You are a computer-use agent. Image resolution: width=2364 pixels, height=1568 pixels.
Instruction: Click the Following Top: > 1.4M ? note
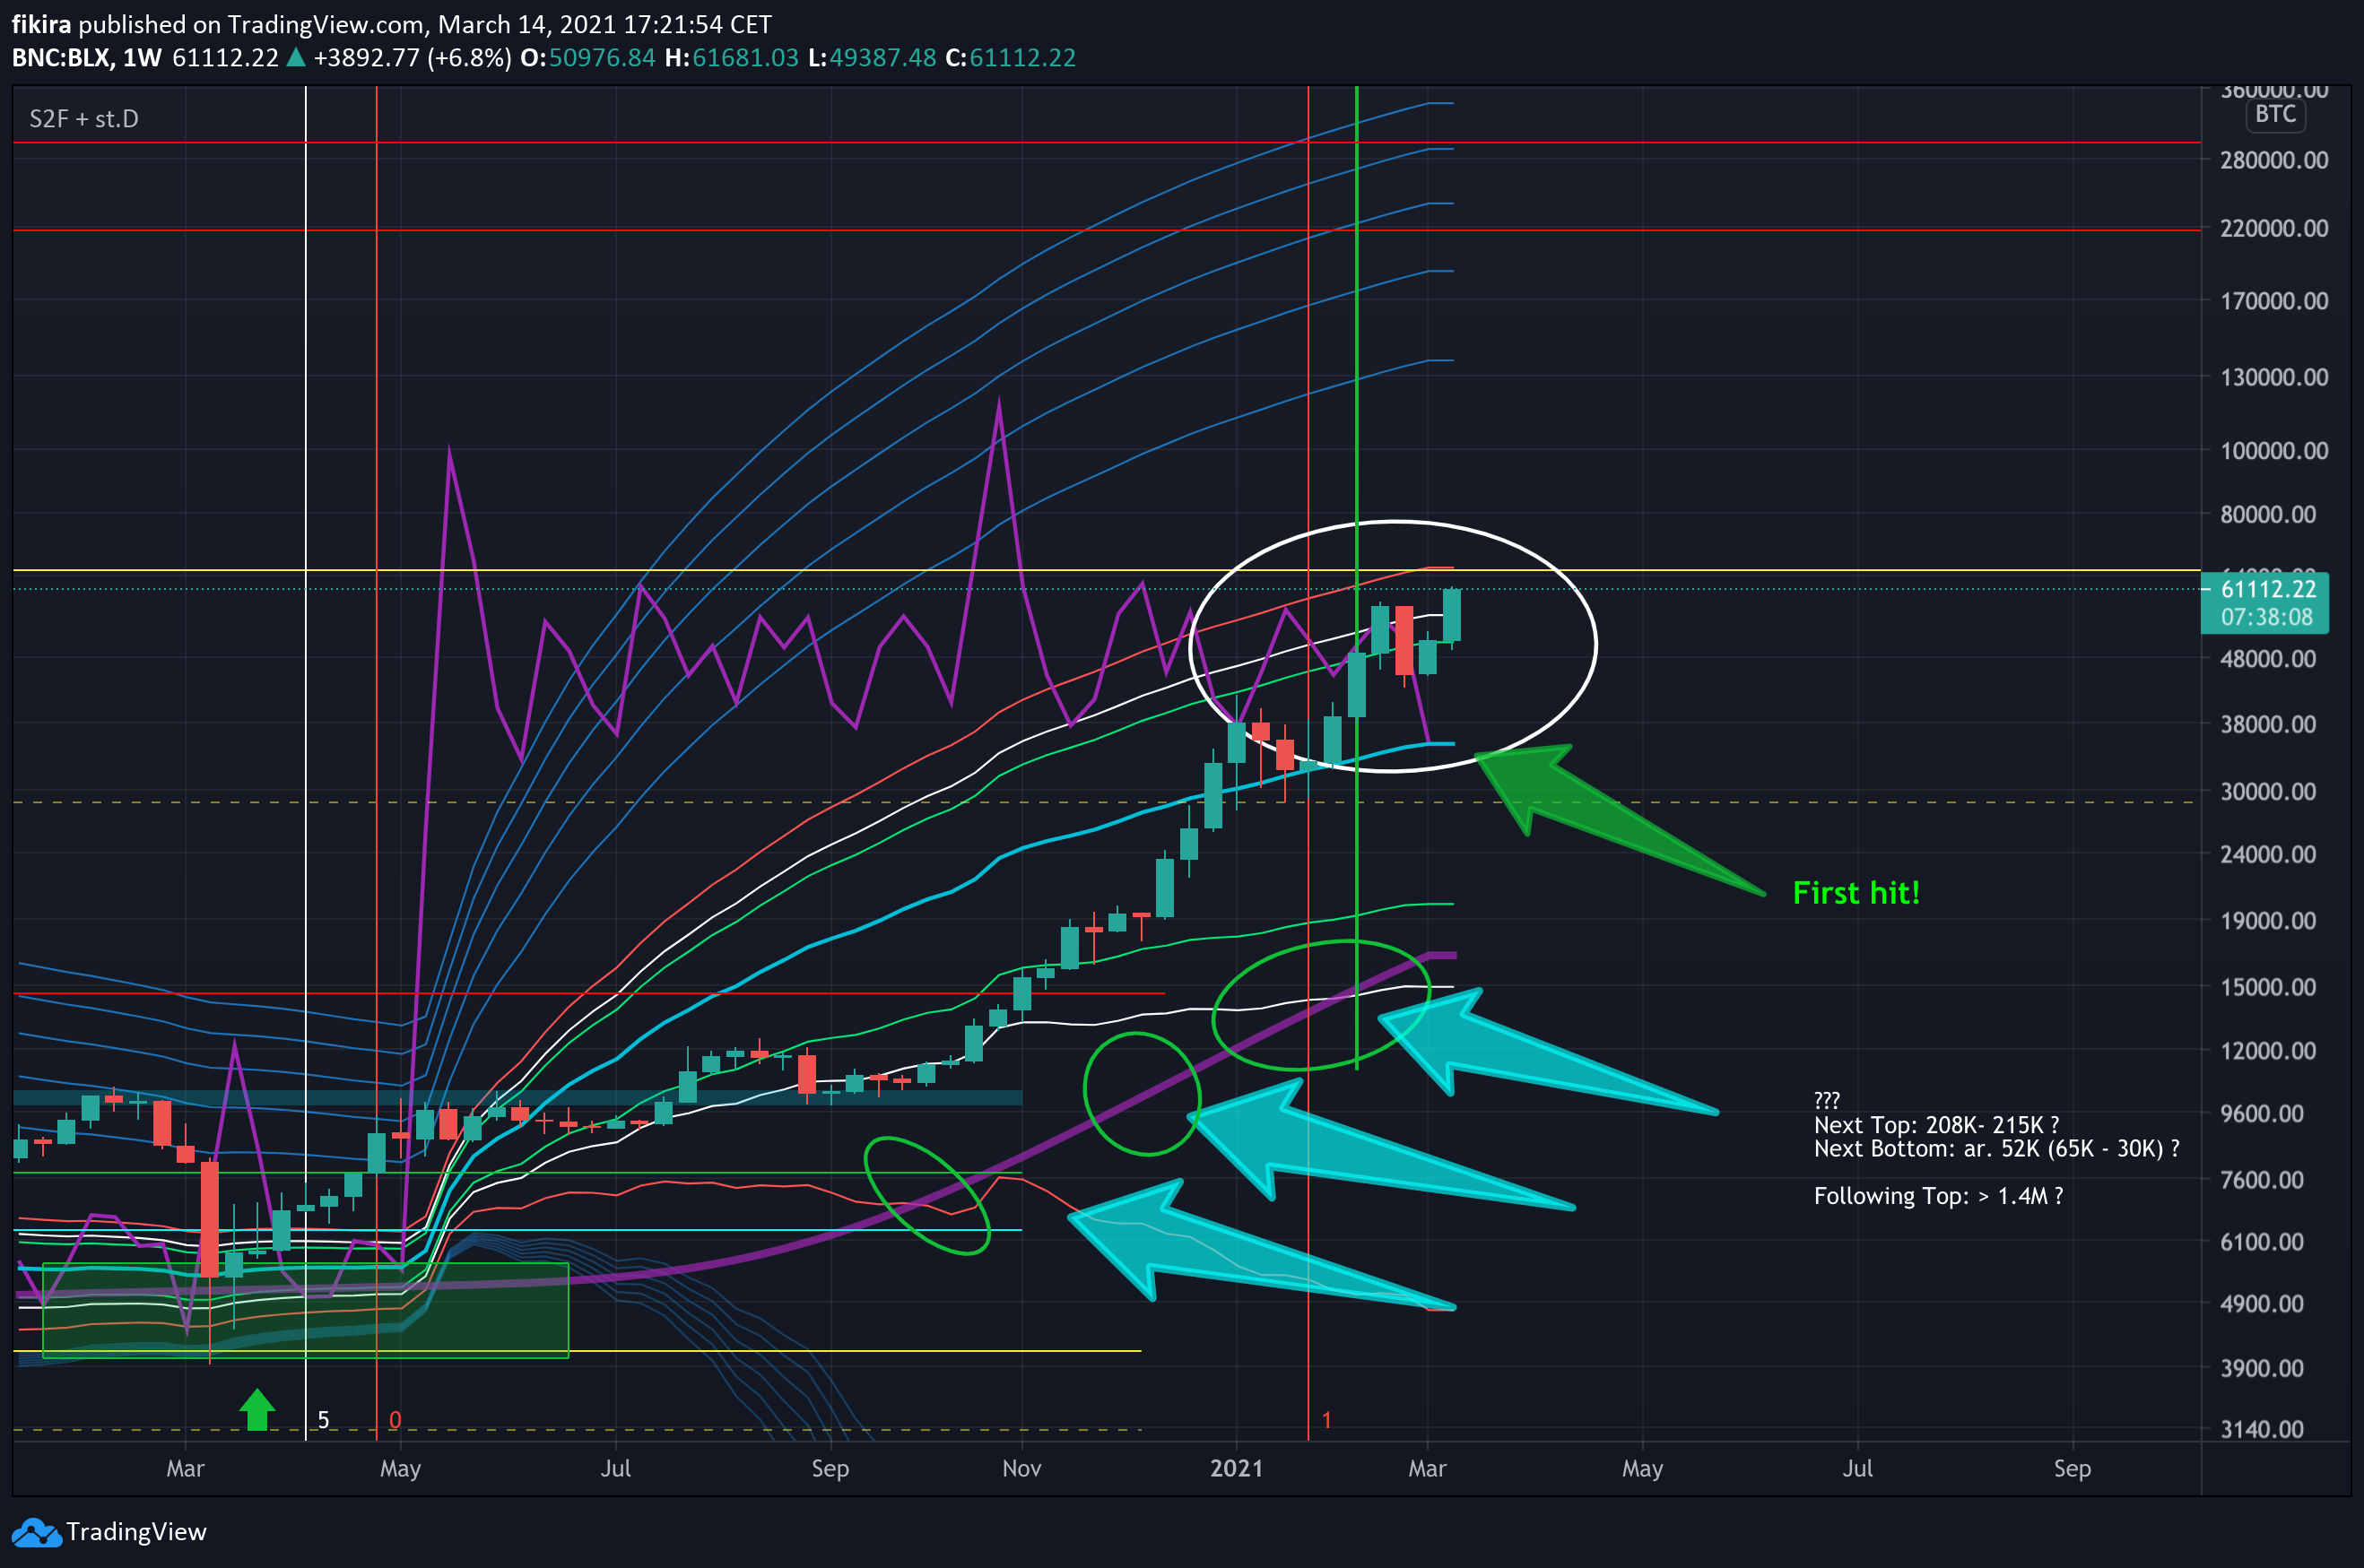[x=1939, y=1196]
